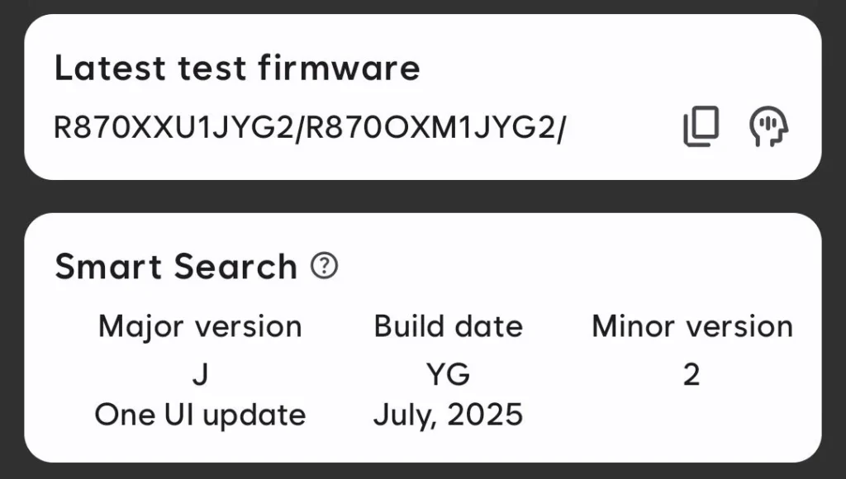The height and width of the screenshot is (479, 846).
Task: Select the YG build date code
Action: pyautogui.click(x=449, y=373)
